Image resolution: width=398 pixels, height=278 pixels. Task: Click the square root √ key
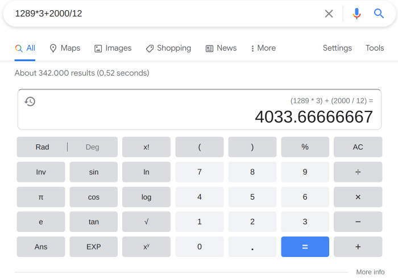coord(146,222)
